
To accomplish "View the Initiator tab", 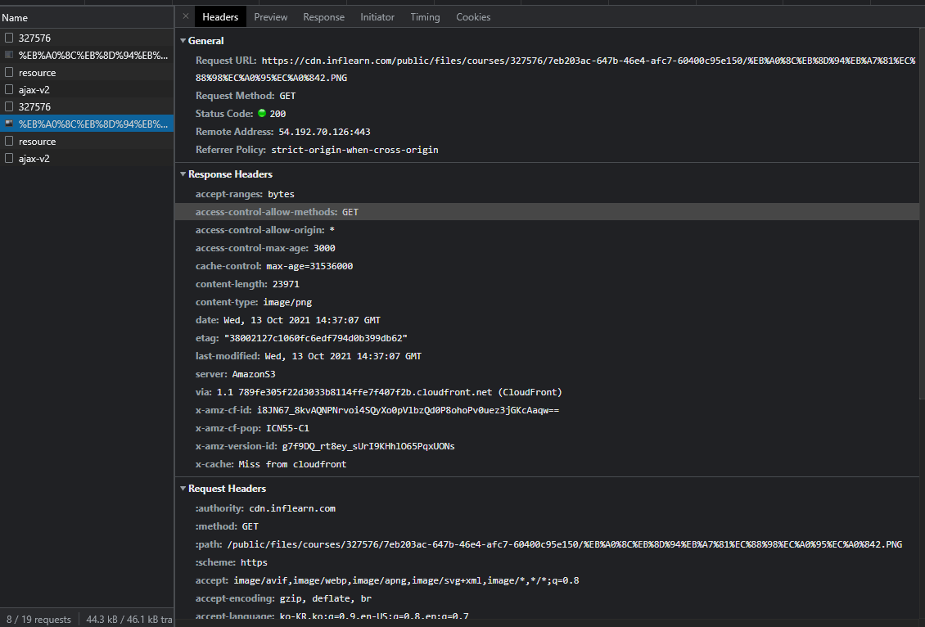I will (377, 17).
